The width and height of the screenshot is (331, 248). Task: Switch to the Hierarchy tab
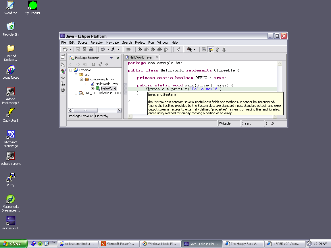102,116
